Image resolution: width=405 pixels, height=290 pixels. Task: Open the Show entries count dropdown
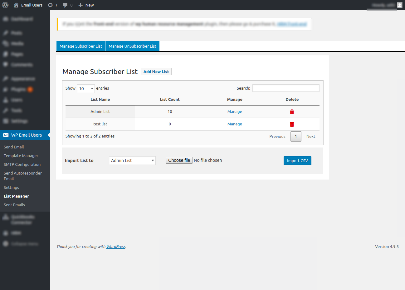(86, 89)
